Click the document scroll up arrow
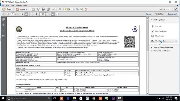This screenshot has width=180, height=101. tap(147, 19)
